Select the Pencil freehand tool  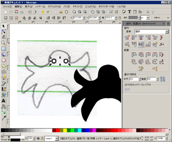click(3, 77)
